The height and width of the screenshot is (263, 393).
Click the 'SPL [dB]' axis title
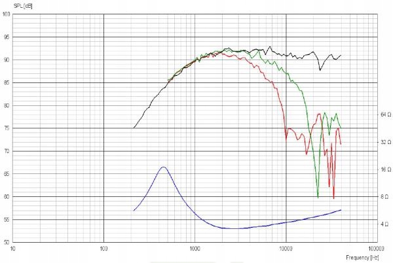[23, 7]
